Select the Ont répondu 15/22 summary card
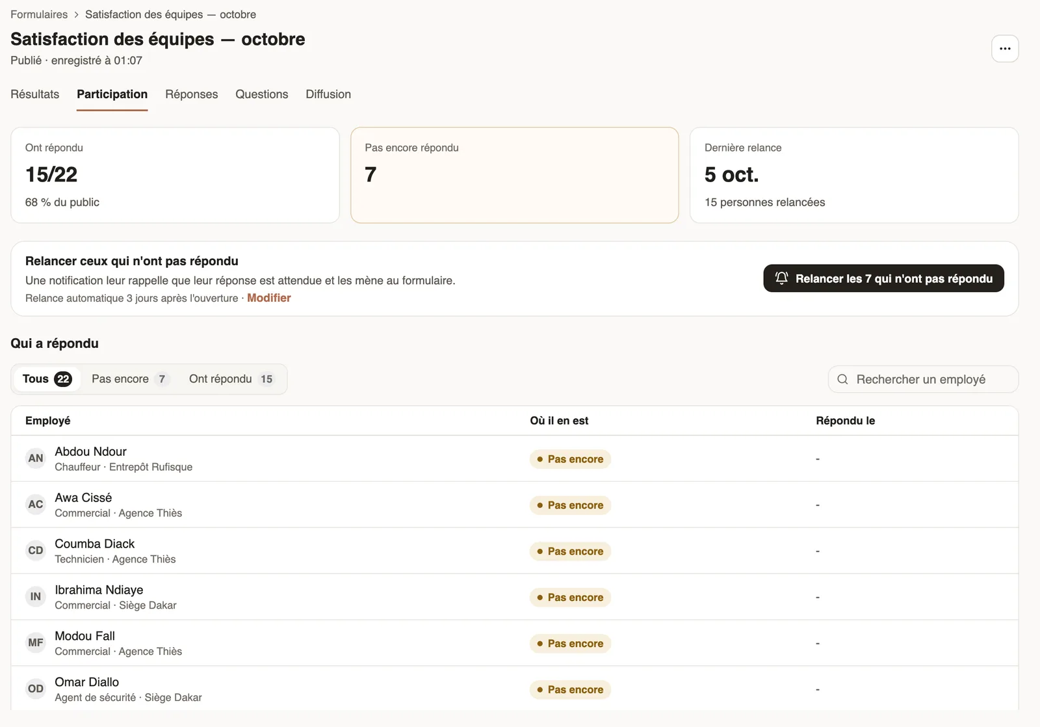The width and height of the screenshot is (1040, 727). (175, 175)
